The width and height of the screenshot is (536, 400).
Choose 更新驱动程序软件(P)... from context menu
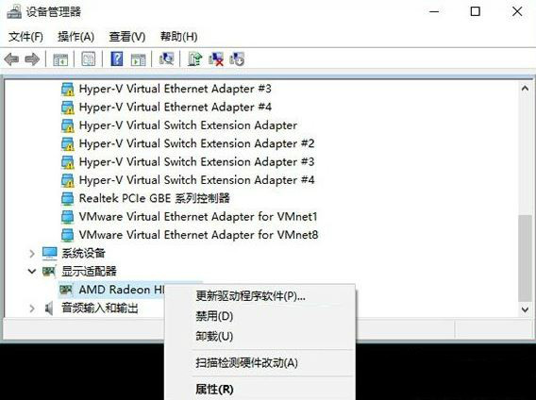(x=260, y=296)
